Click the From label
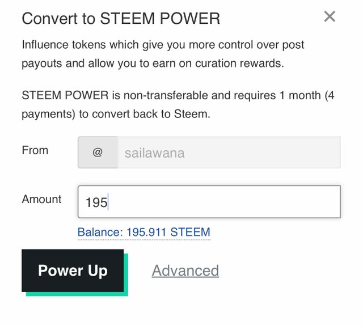Screen dimensions: 363x325 point(35,150)
